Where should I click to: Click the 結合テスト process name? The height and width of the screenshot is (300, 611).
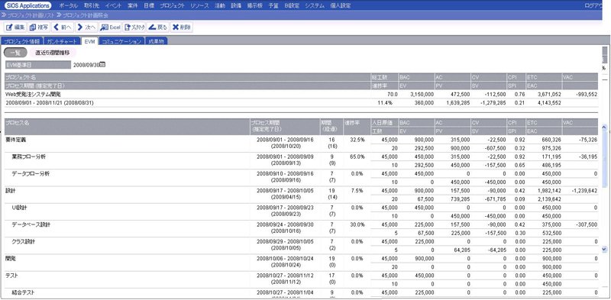tap(23, 292)
